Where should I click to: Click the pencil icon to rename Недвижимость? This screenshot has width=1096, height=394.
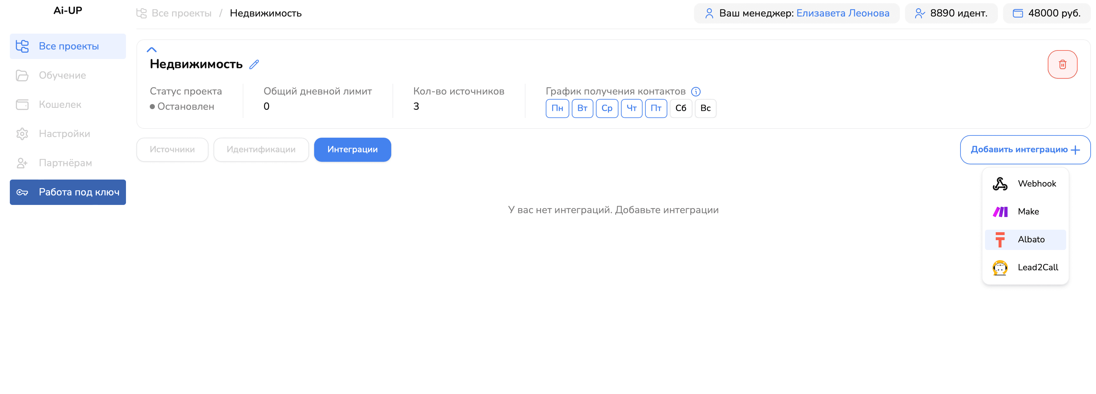(x=254, y=65)
